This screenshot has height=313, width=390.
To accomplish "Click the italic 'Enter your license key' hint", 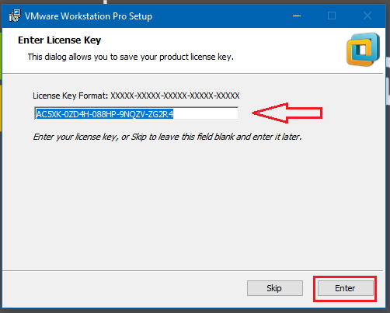I will [167, 137].
